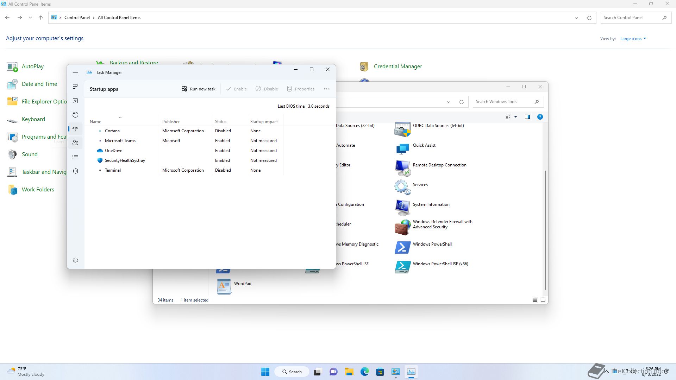
Task: Open the Processes page in Task Manager sidebar
Action: 75,87
